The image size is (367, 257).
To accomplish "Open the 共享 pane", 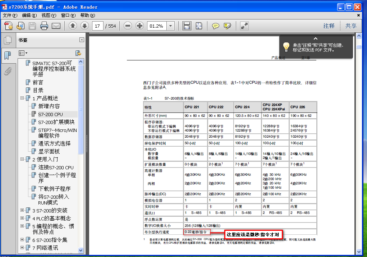I will pyautogui.click(x=351, y=26).
